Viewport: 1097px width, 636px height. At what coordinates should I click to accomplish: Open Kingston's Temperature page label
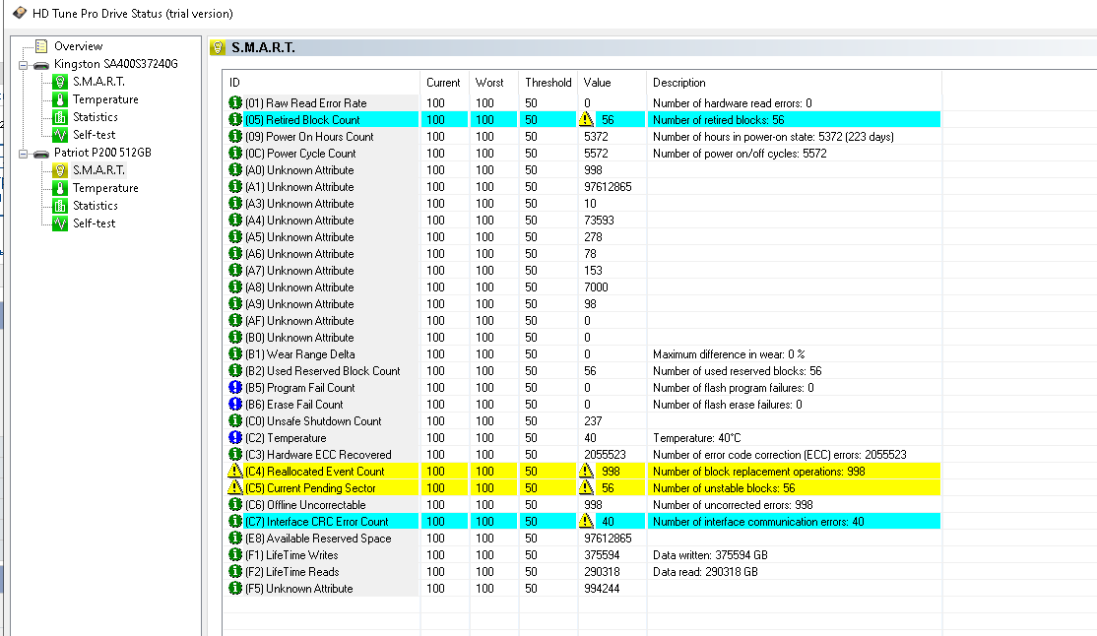(105, 99)
